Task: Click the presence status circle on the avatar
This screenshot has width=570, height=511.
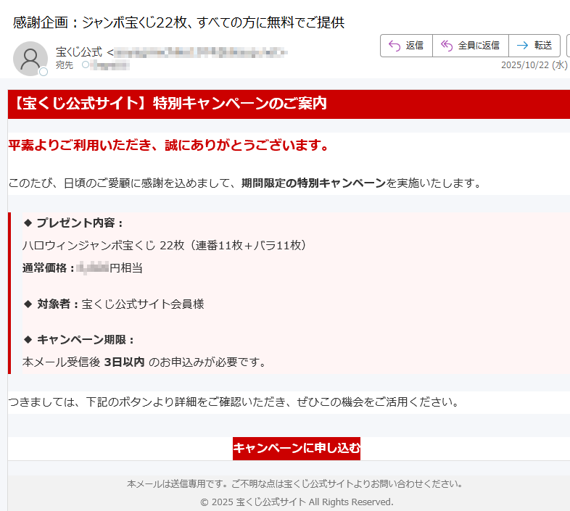Action: [44, 72]
